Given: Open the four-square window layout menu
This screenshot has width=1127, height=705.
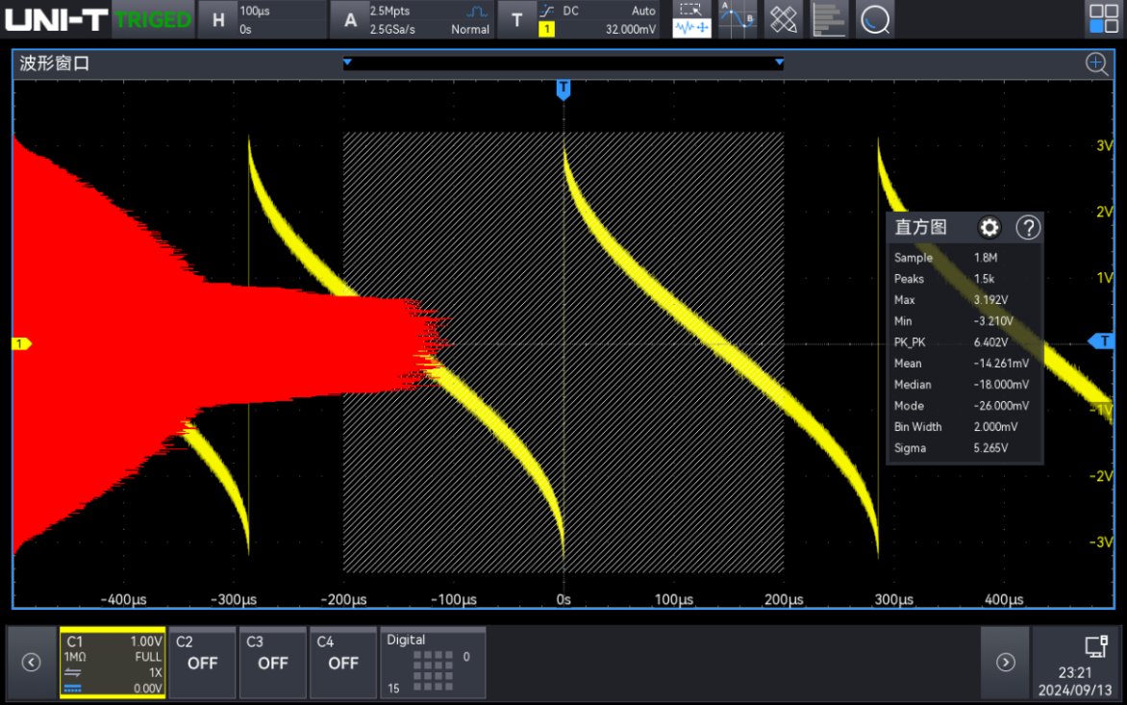Looking at the screenshot, I should coord(1102,19).
